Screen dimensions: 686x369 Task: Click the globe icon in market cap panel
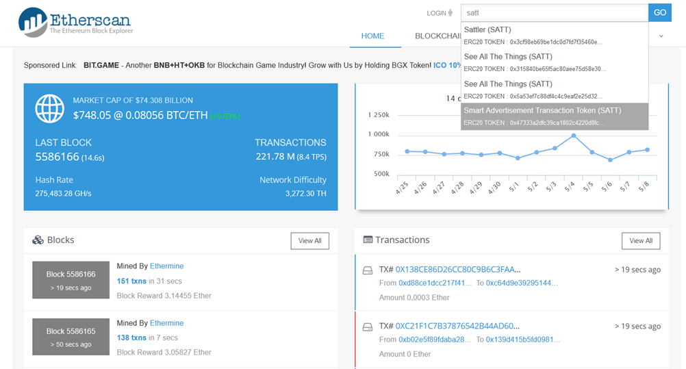point(49,108)
